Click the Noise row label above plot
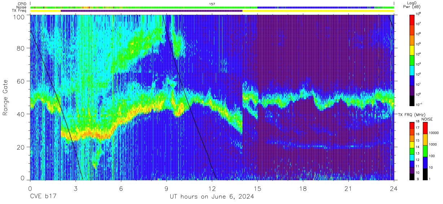The width and height of the screenshot is (443, 204). [22, 7]
